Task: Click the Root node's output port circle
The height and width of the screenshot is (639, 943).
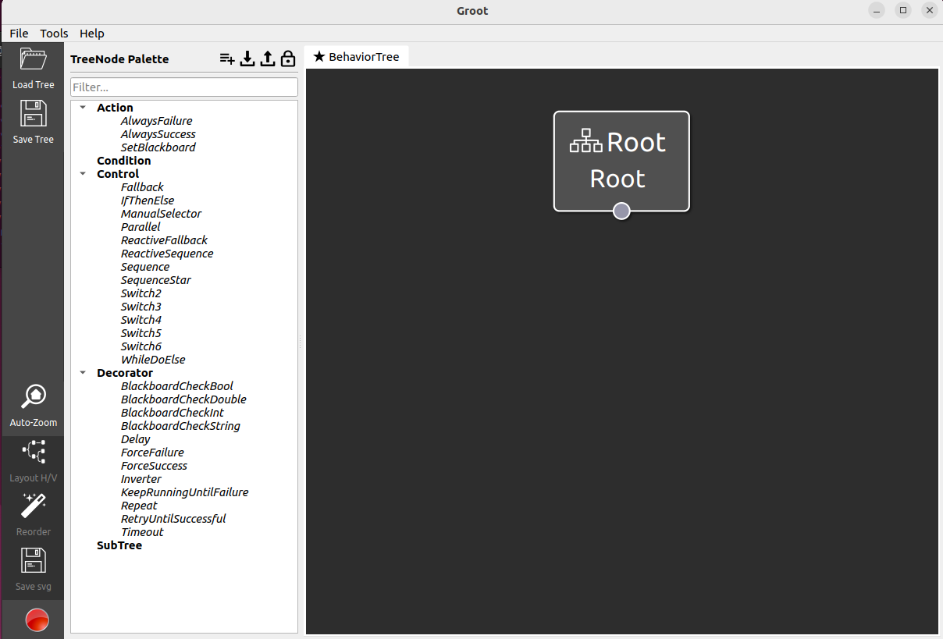Action: (x=621, y=211)
